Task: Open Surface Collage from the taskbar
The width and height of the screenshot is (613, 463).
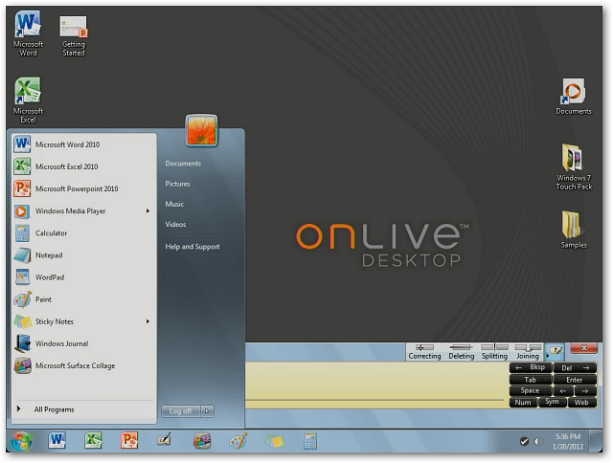Action: 202,441
